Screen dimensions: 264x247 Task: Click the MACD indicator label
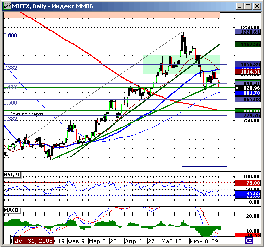pyautogui.click(x=12, y=210)
